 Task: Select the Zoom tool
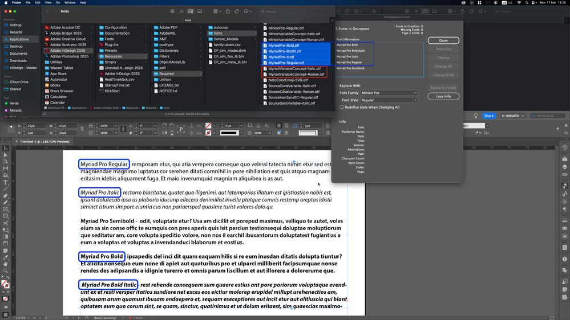[6, 270]
